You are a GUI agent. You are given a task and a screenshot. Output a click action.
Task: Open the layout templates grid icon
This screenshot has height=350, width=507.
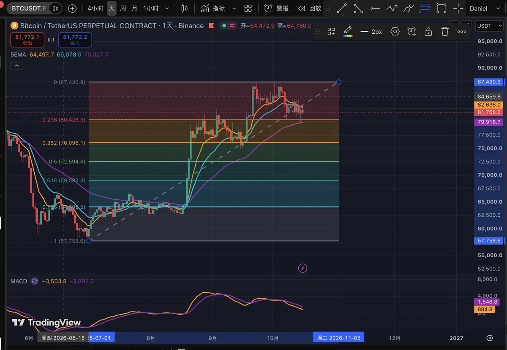click(x=248, y=8)
